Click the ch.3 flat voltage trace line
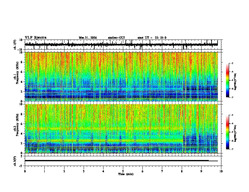 coord(121,161)
